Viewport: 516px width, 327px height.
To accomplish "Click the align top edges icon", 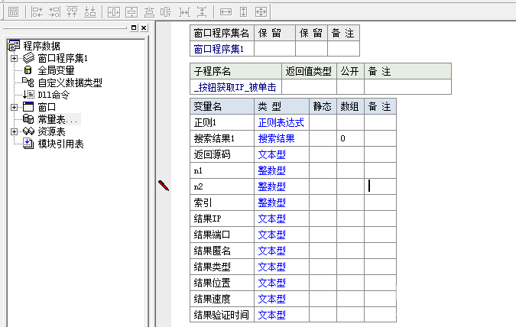I will coord(72,11).
